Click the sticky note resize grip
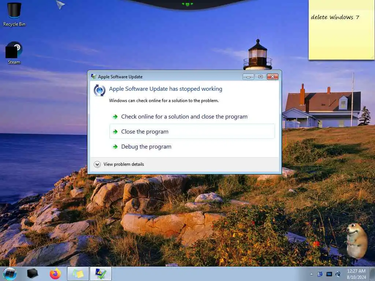 (372, 57)
